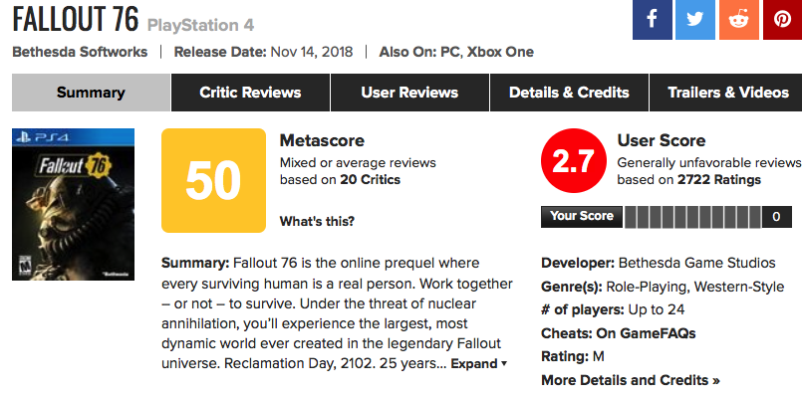
Task: Share via the Twitter bird icon
Action: click(x=695, y=20)
